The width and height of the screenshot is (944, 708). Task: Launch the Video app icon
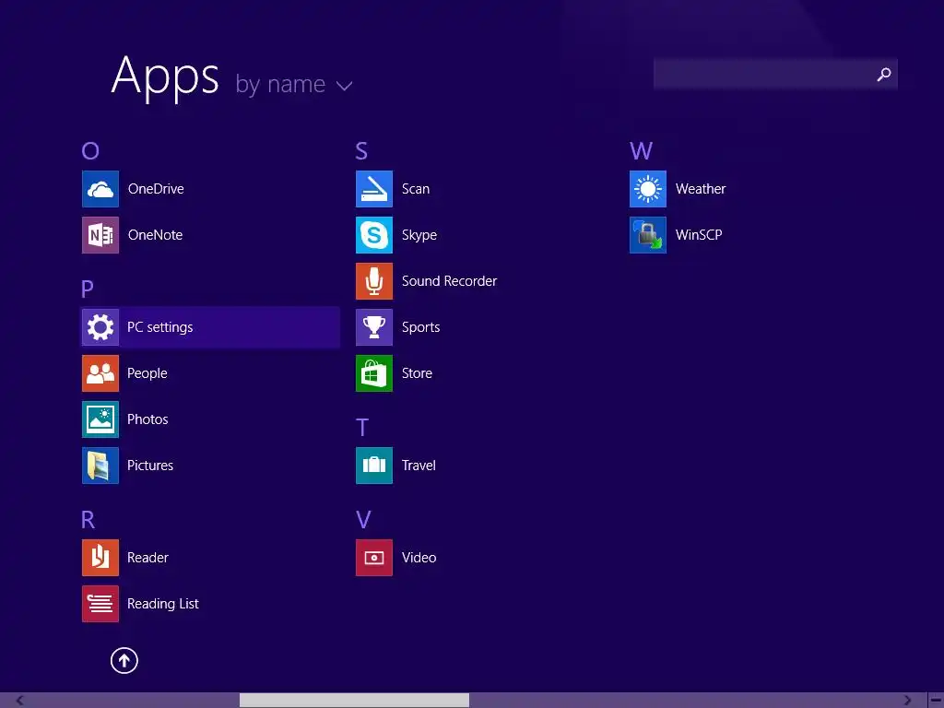[374, 558]
